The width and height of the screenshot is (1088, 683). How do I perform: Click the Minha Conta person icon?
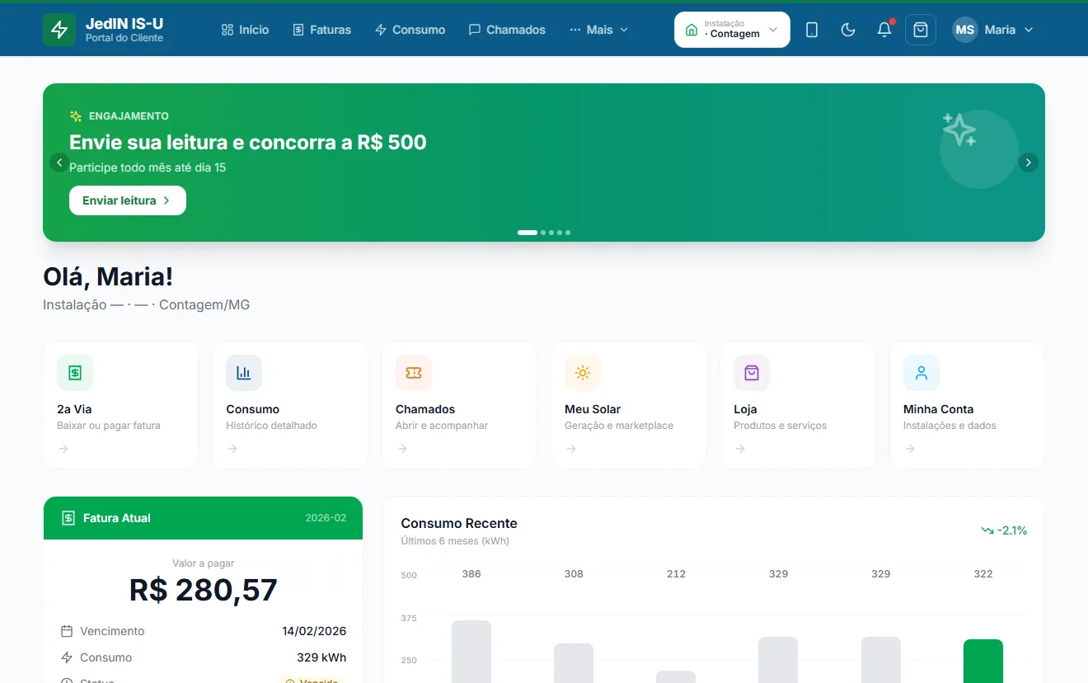922,373
